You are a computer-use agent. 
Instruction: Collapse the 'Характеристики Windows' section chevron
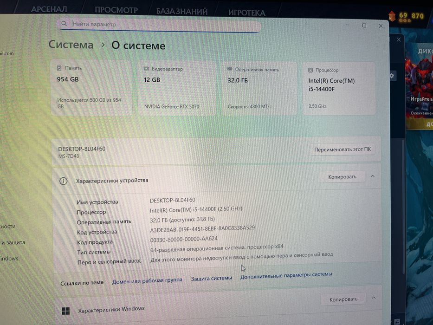pyautogui.click(x=374, y=298)
